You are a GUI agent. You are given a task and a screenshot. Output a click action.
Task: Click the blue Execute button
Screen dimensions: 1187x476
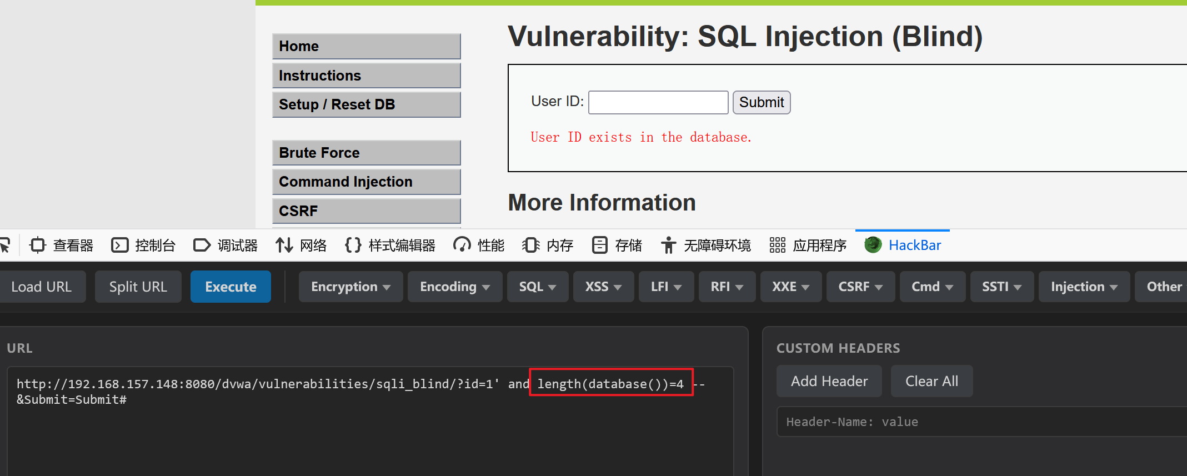pos(231,287)
